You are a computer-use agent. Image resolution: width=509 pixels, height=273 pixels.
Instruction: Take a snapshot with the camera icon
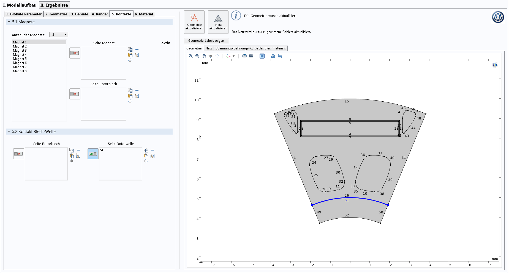point(273,56)
